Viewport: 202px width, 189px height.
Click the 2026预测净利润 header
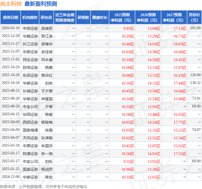pyautogui.click(x=148, y=18)
